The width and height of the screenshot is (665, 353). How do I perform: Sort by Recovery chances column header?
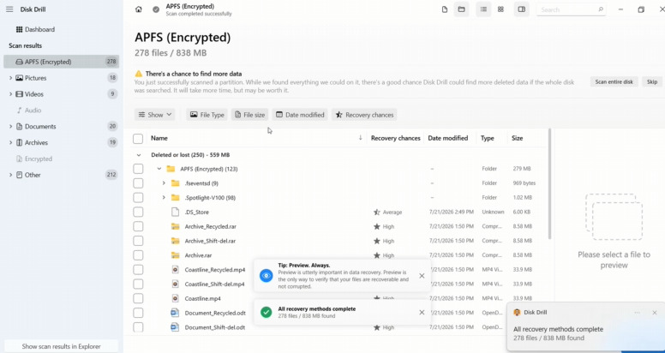395,138
